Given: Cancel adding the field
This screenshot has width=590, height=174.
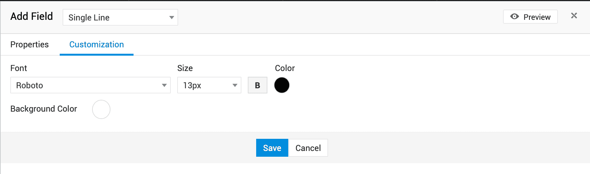Looking at the screenshot, I should tap(308, 148).
